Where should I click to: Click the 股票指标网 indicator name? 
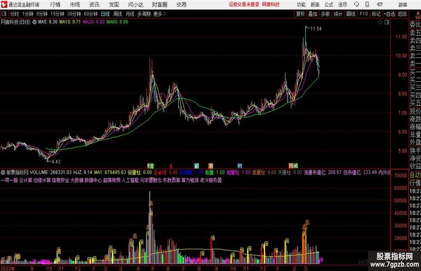(17, 173)
